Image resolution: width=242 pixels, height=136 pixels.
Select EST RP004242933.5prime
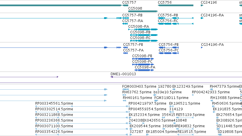(211, 92)
